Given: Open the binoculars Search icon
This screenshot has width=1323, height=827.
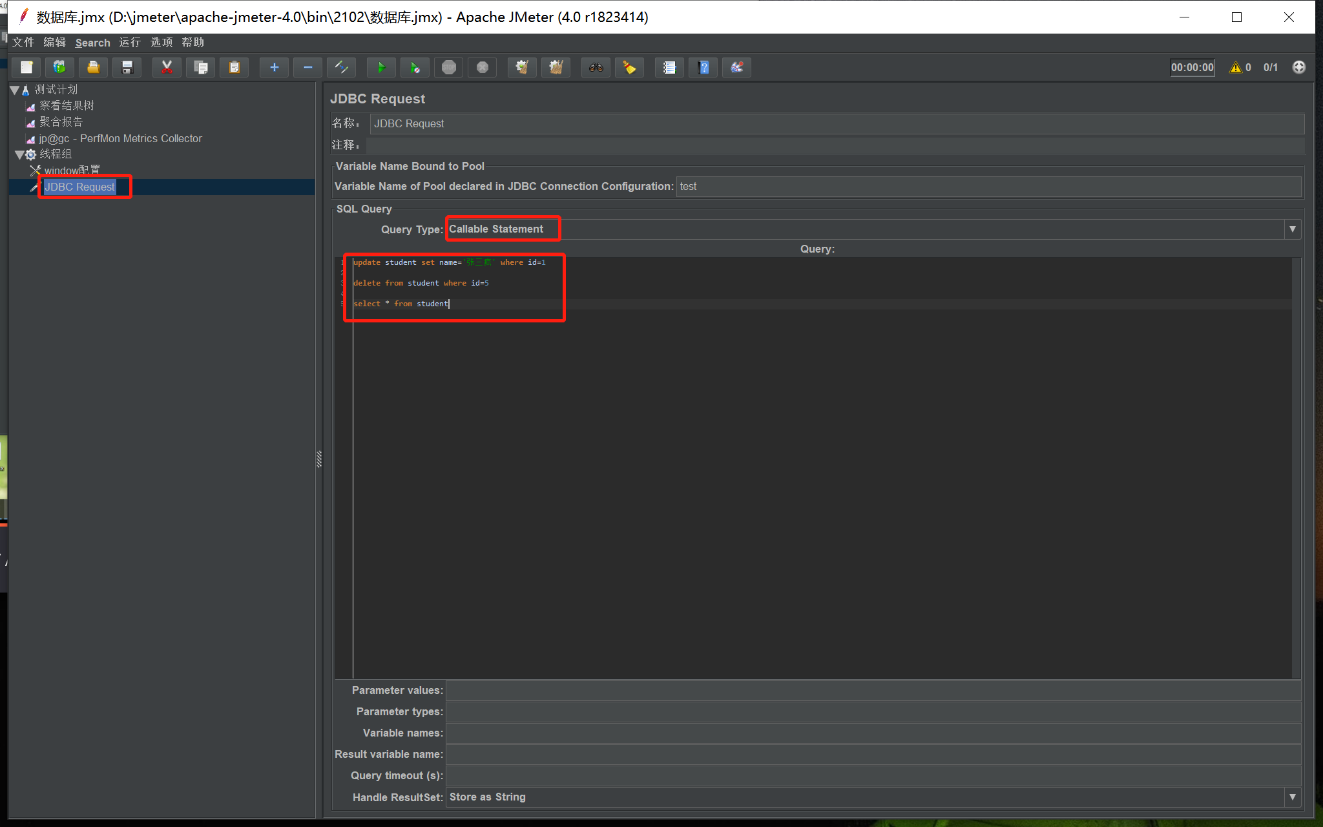Looking at the screenshot, I should click(596, 67).
